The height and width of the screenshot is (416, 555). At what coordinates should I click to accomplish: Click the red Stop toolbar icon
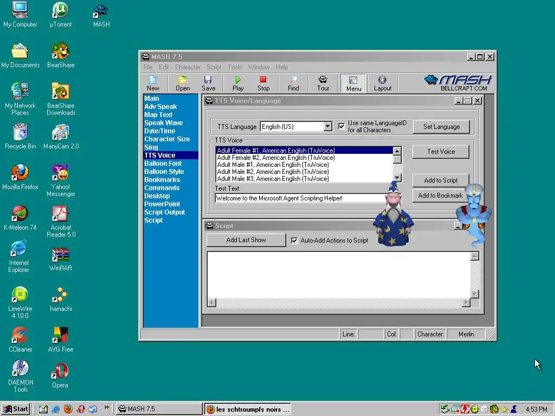(263, 83)
